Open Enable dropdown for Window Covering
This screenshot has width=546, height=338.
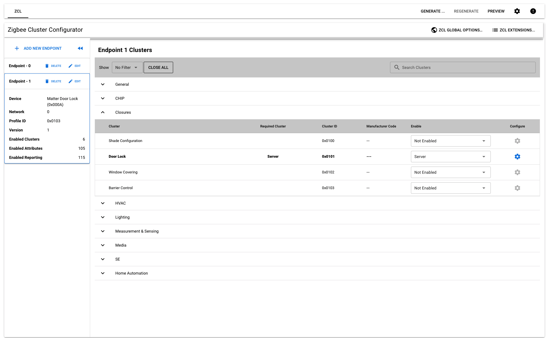click(x=450, y=172)
